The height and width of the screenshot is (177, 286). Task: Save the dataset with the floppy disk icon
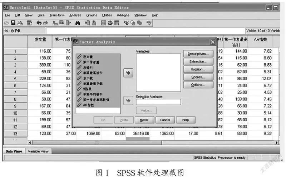point(13,23)
